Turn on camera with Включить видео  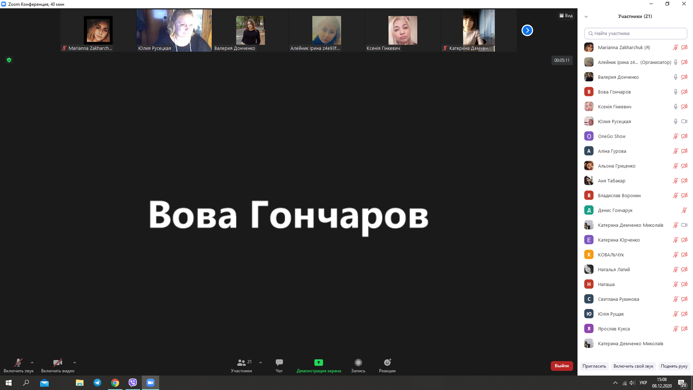pyautogui.click(x=57, y=363)
